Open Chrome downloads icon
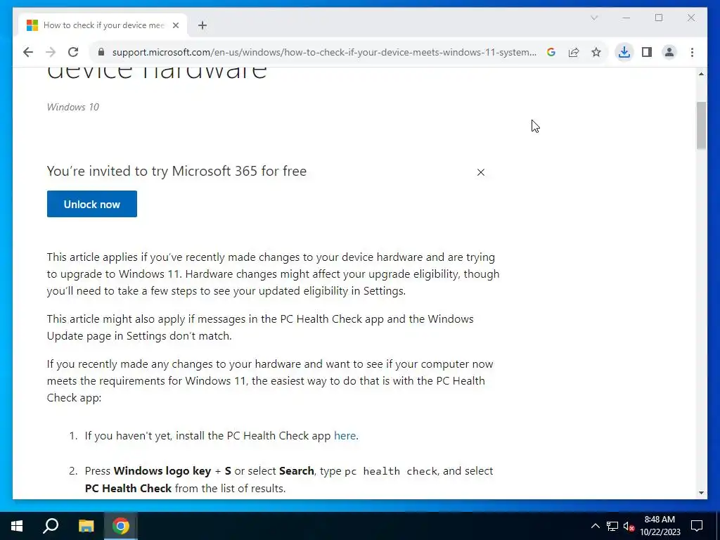The height and width of the screenshot is (540, 720). tap(624, 52)
